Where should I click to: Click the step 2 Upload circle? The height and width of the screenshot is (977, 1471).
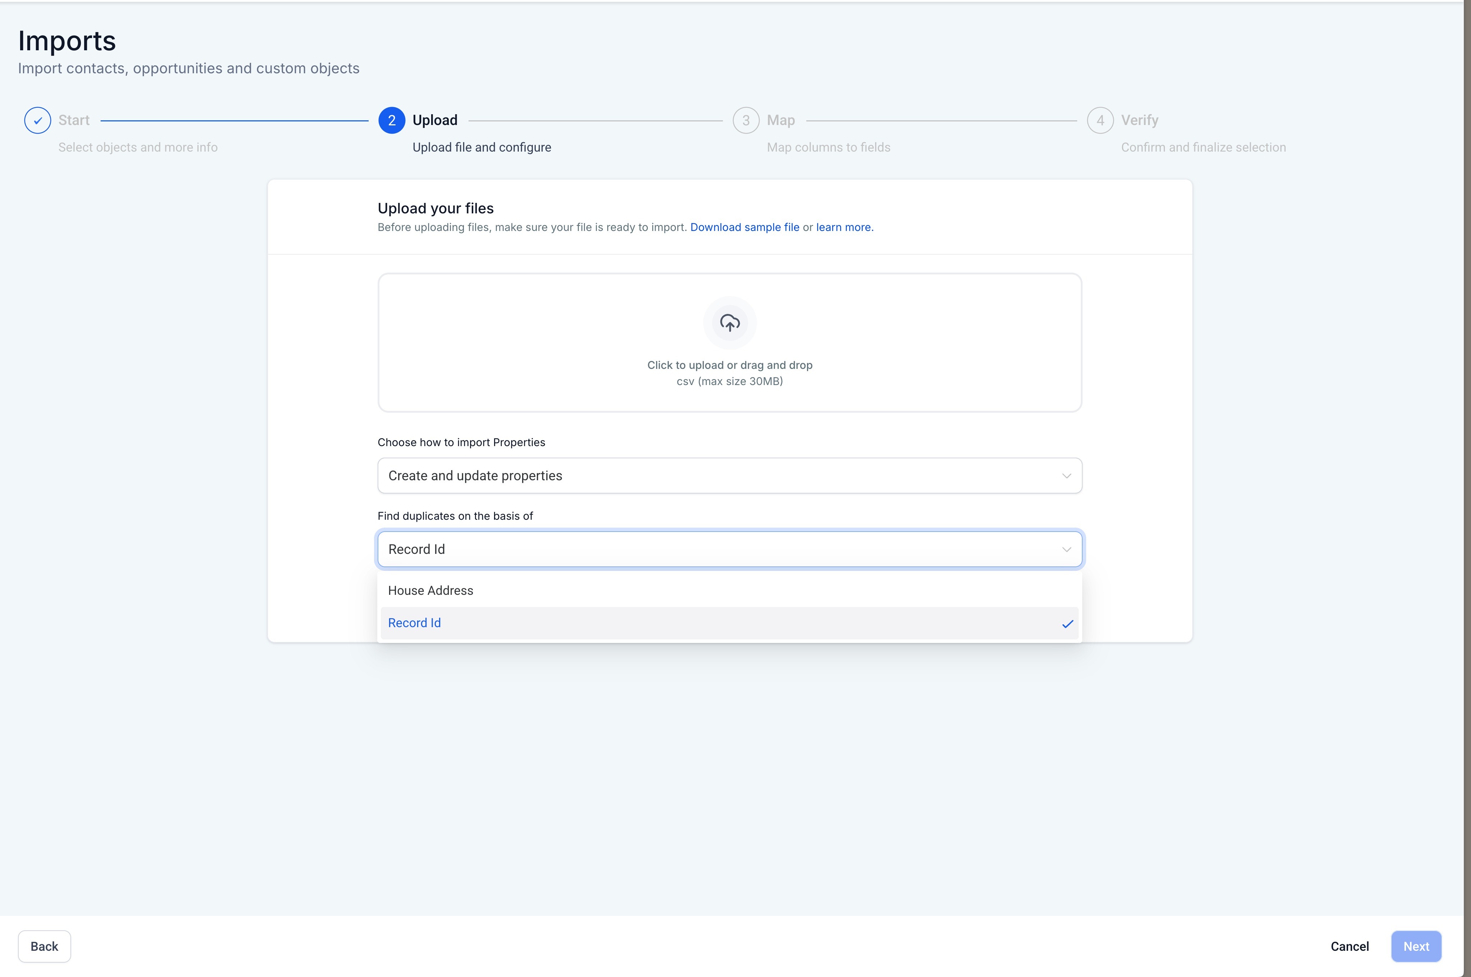tap(391, 120)
